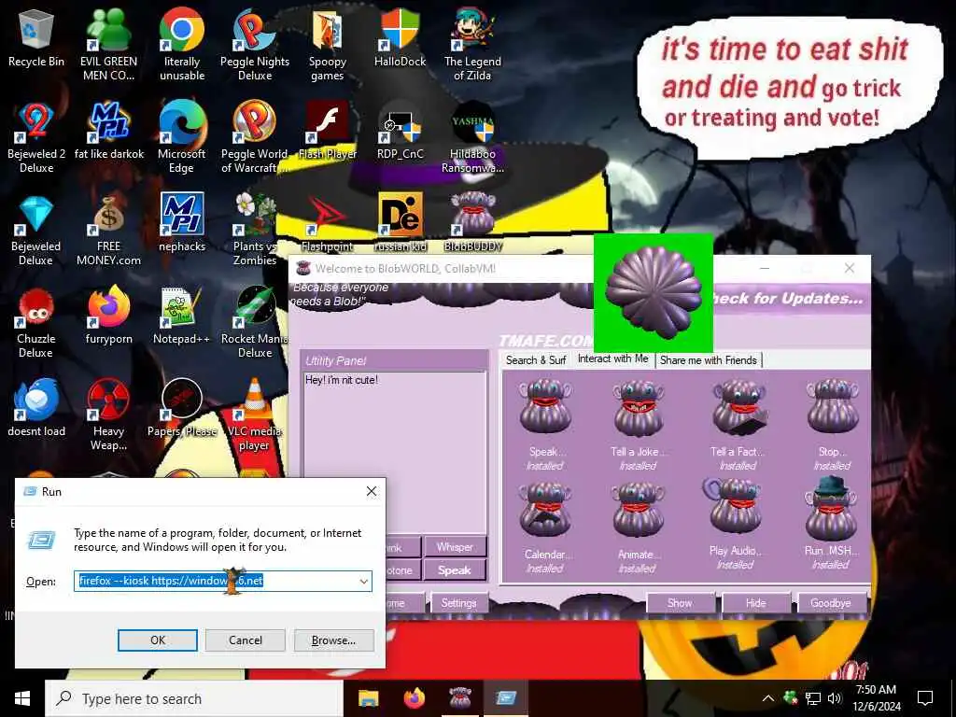
Task: Launch Heavy Weapon desktop shortcut
Action: click(108, 415)
